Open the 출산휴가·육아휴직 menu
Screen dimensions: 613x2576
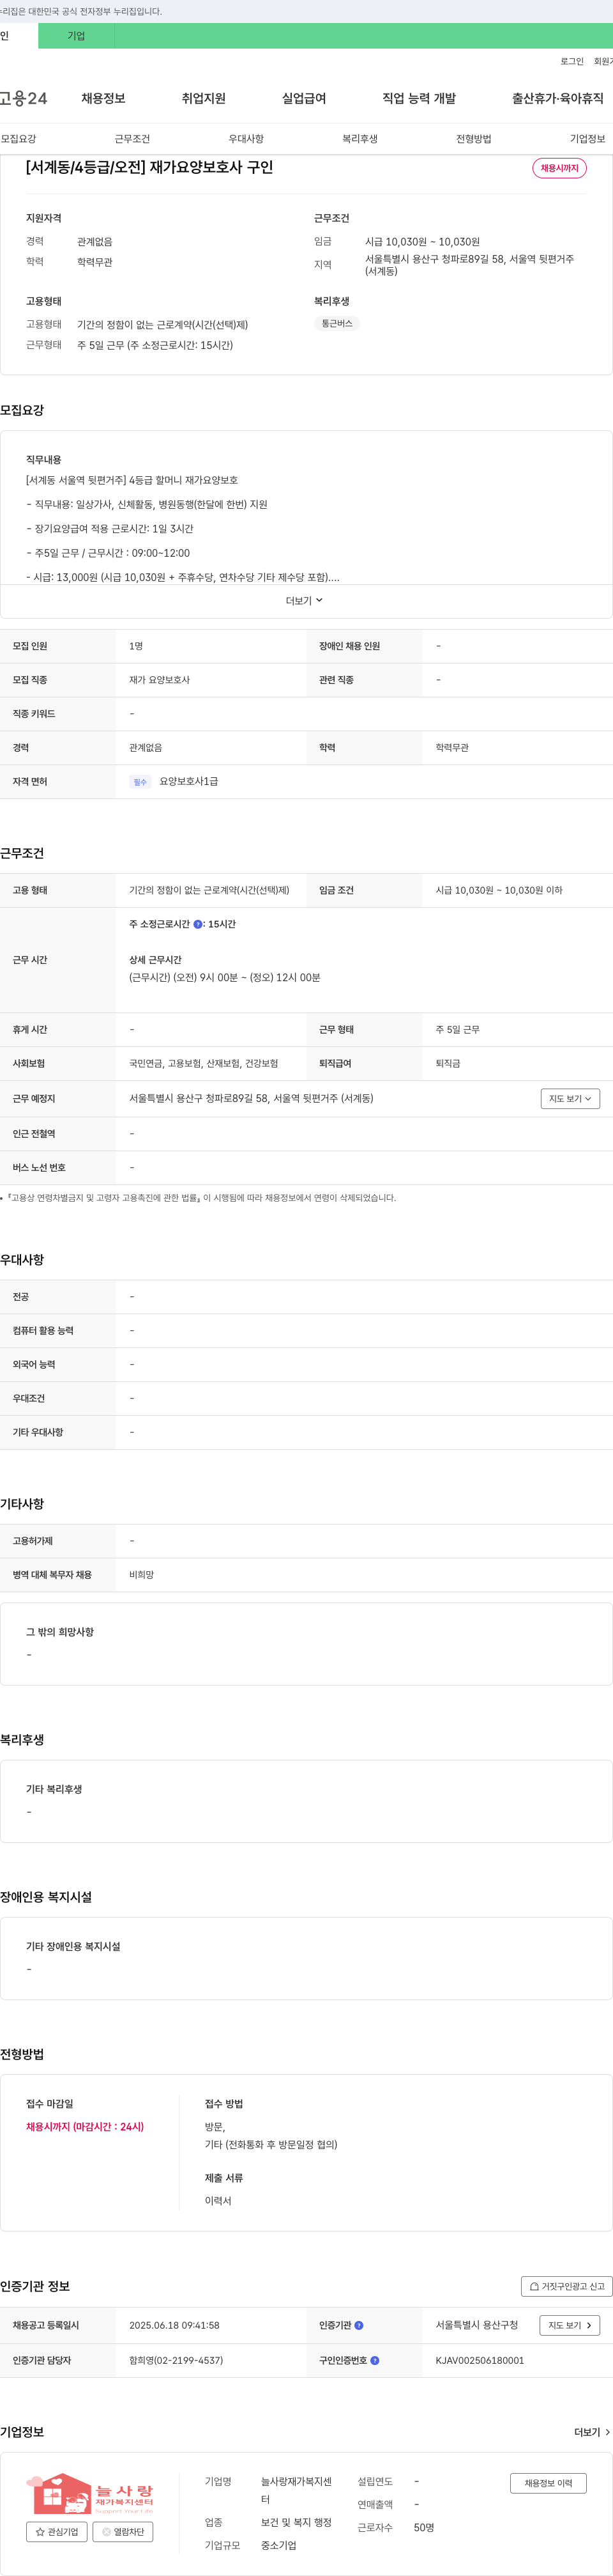click(558, 98)
